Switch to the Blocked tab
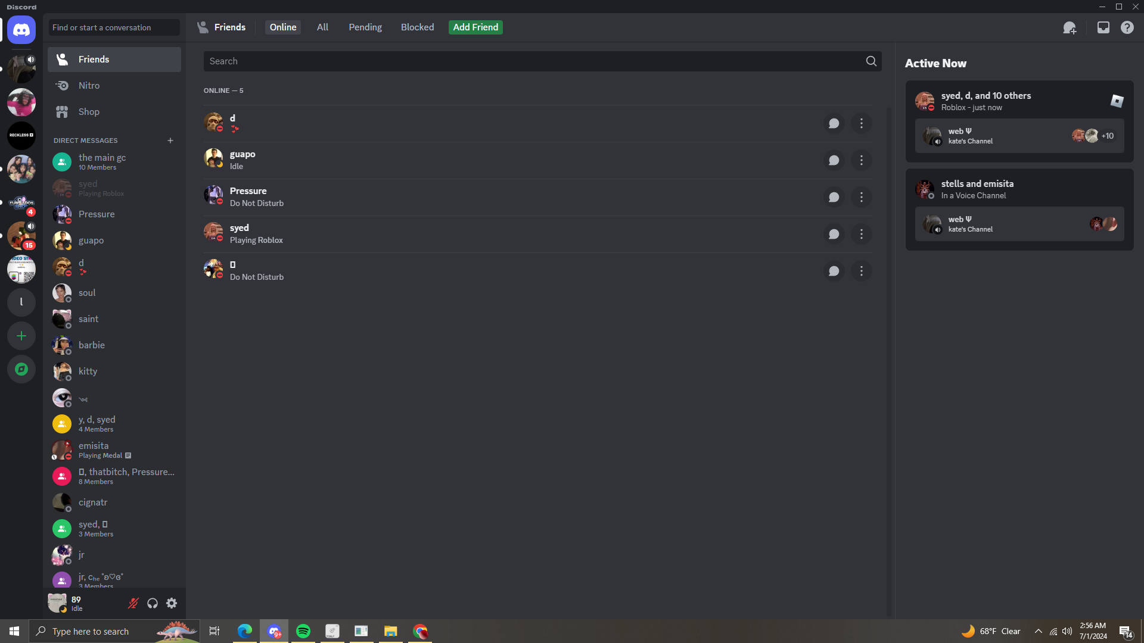This screenshot has height=643, width=1144. [417, 27]
